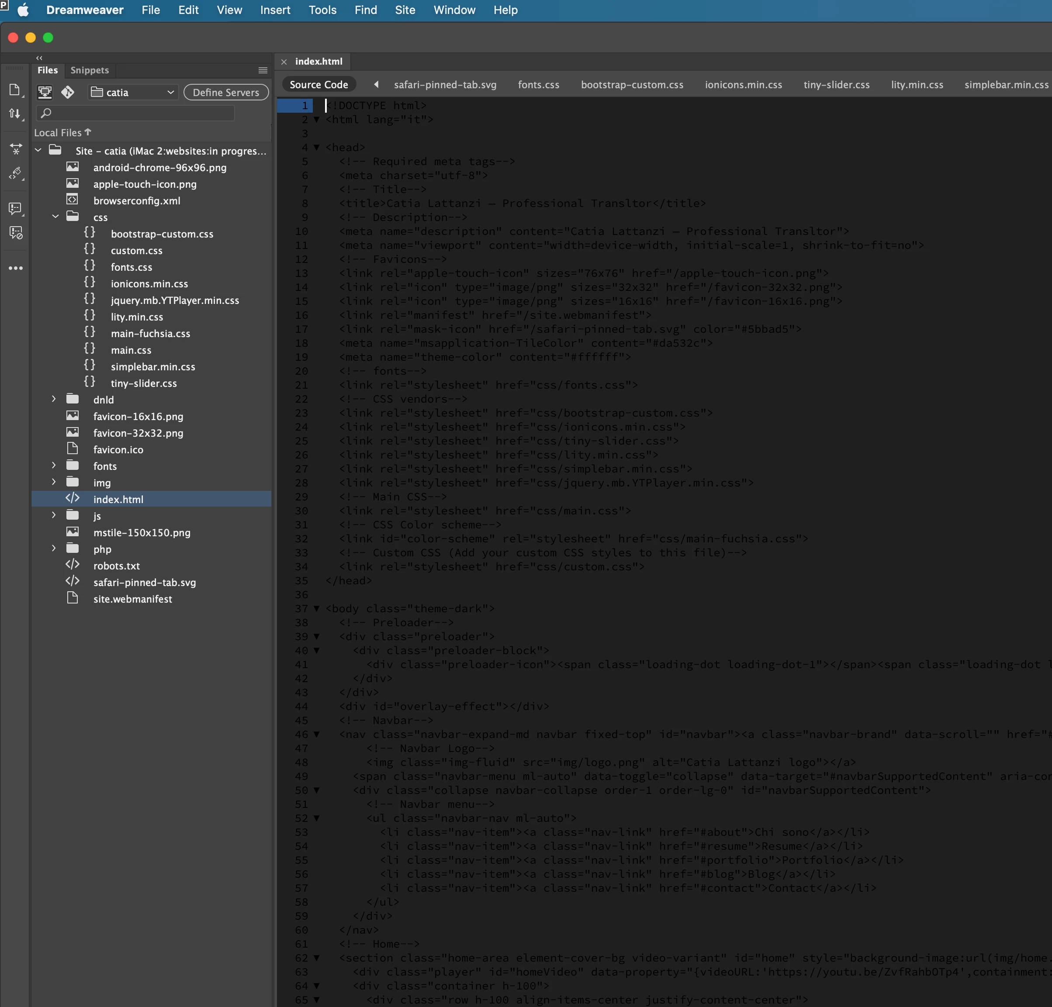Click the Connect to Remote Server icon
This screenshot has height=1007, width=1052.
[45, 92]
